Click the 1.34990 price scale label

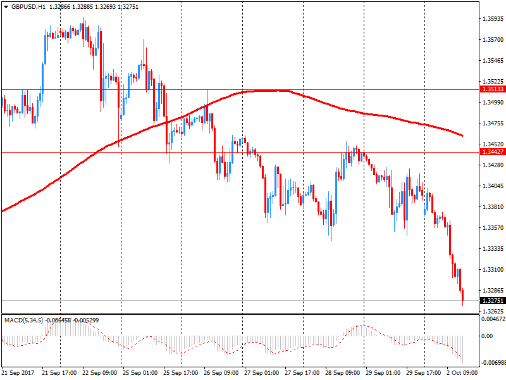493,103
